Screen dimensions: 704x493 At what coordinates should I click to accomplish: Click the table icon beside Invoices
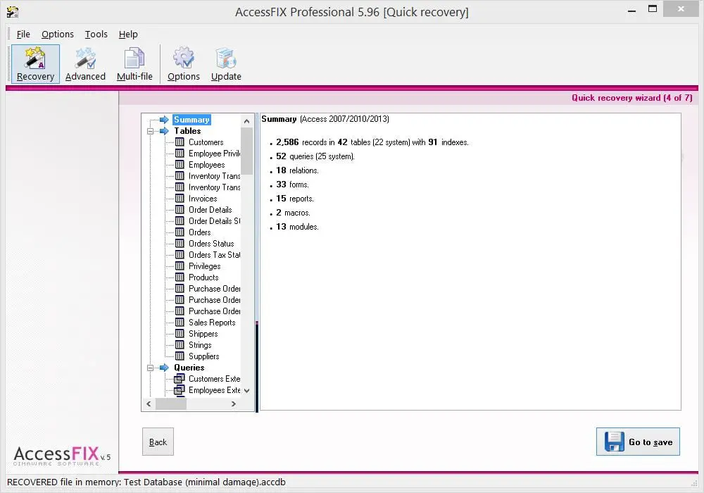click(x=180, y=198)
